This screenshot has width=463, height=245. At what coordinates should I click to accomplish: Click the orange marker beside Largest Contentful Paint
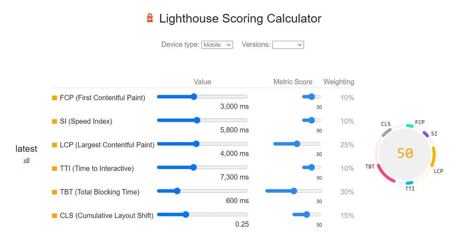pyautogui.click(x=54, y=145)
